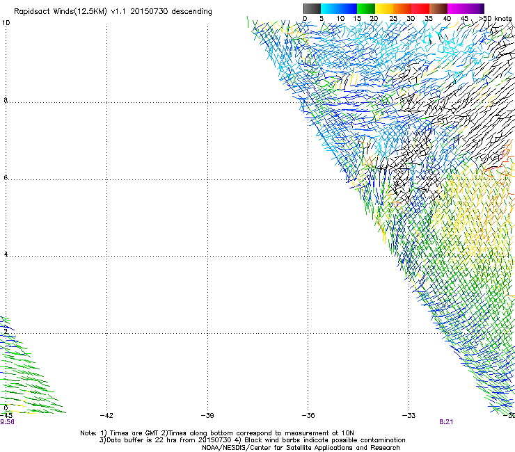
Task: Click the longitude '-33' label on bottom axis
Action: pos(409,416)
